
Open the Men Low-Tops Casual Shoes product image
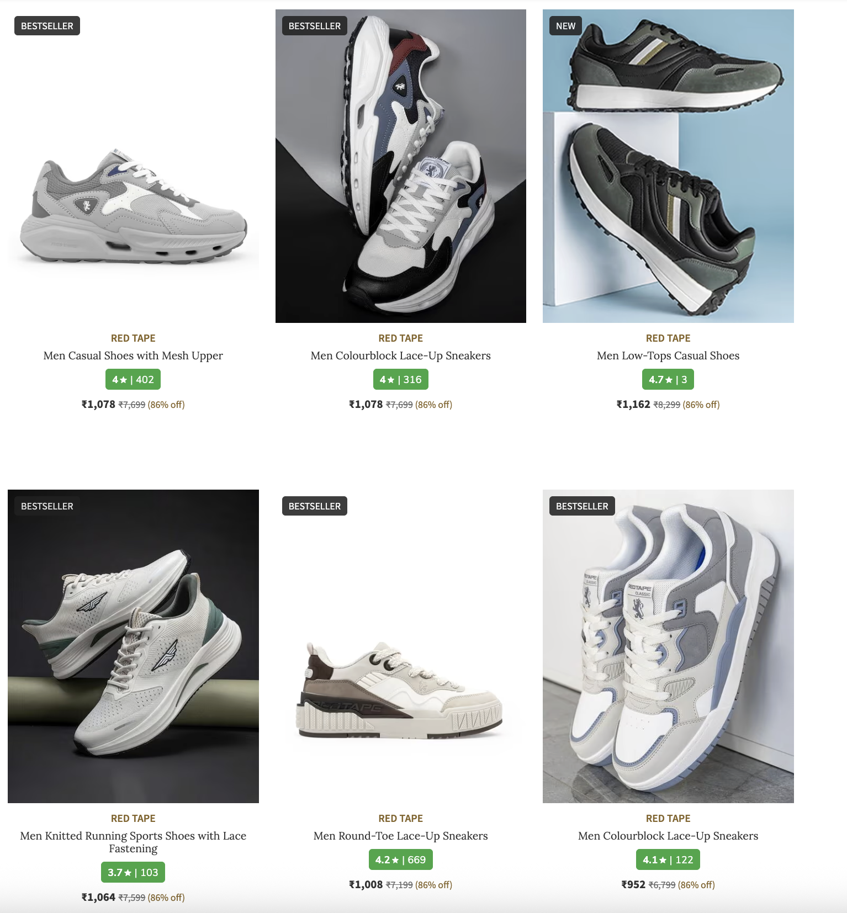click(668, 166)
